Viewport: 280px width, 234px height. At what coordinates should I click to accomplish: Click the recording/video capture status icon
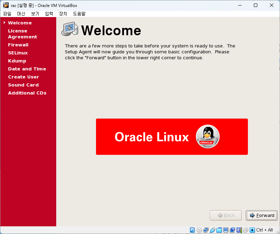pos(232,230)
